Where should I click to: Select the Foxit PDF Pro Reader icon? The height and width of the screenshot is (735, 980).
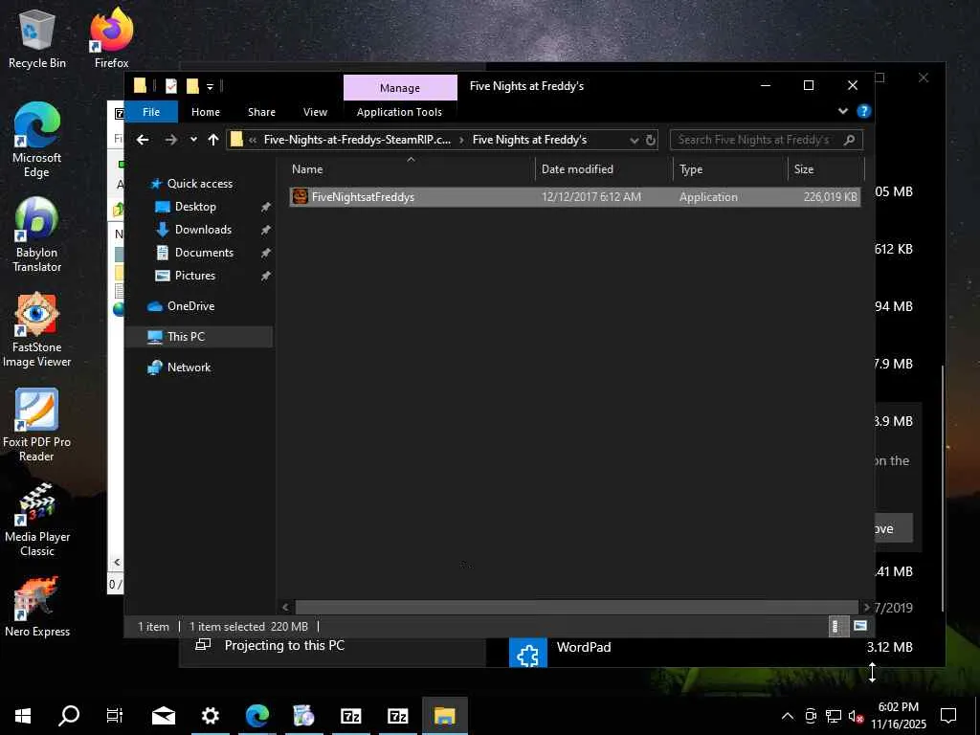[37, 425]
